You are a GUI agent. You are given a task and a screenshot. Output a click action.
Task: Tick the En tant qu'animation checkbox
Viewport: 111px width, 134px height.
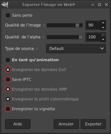[x=8, y=60]
